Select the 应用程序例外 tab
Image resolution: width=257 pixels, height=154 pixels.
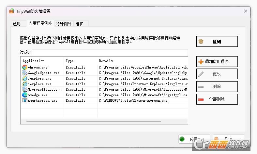tap(40, 23)
